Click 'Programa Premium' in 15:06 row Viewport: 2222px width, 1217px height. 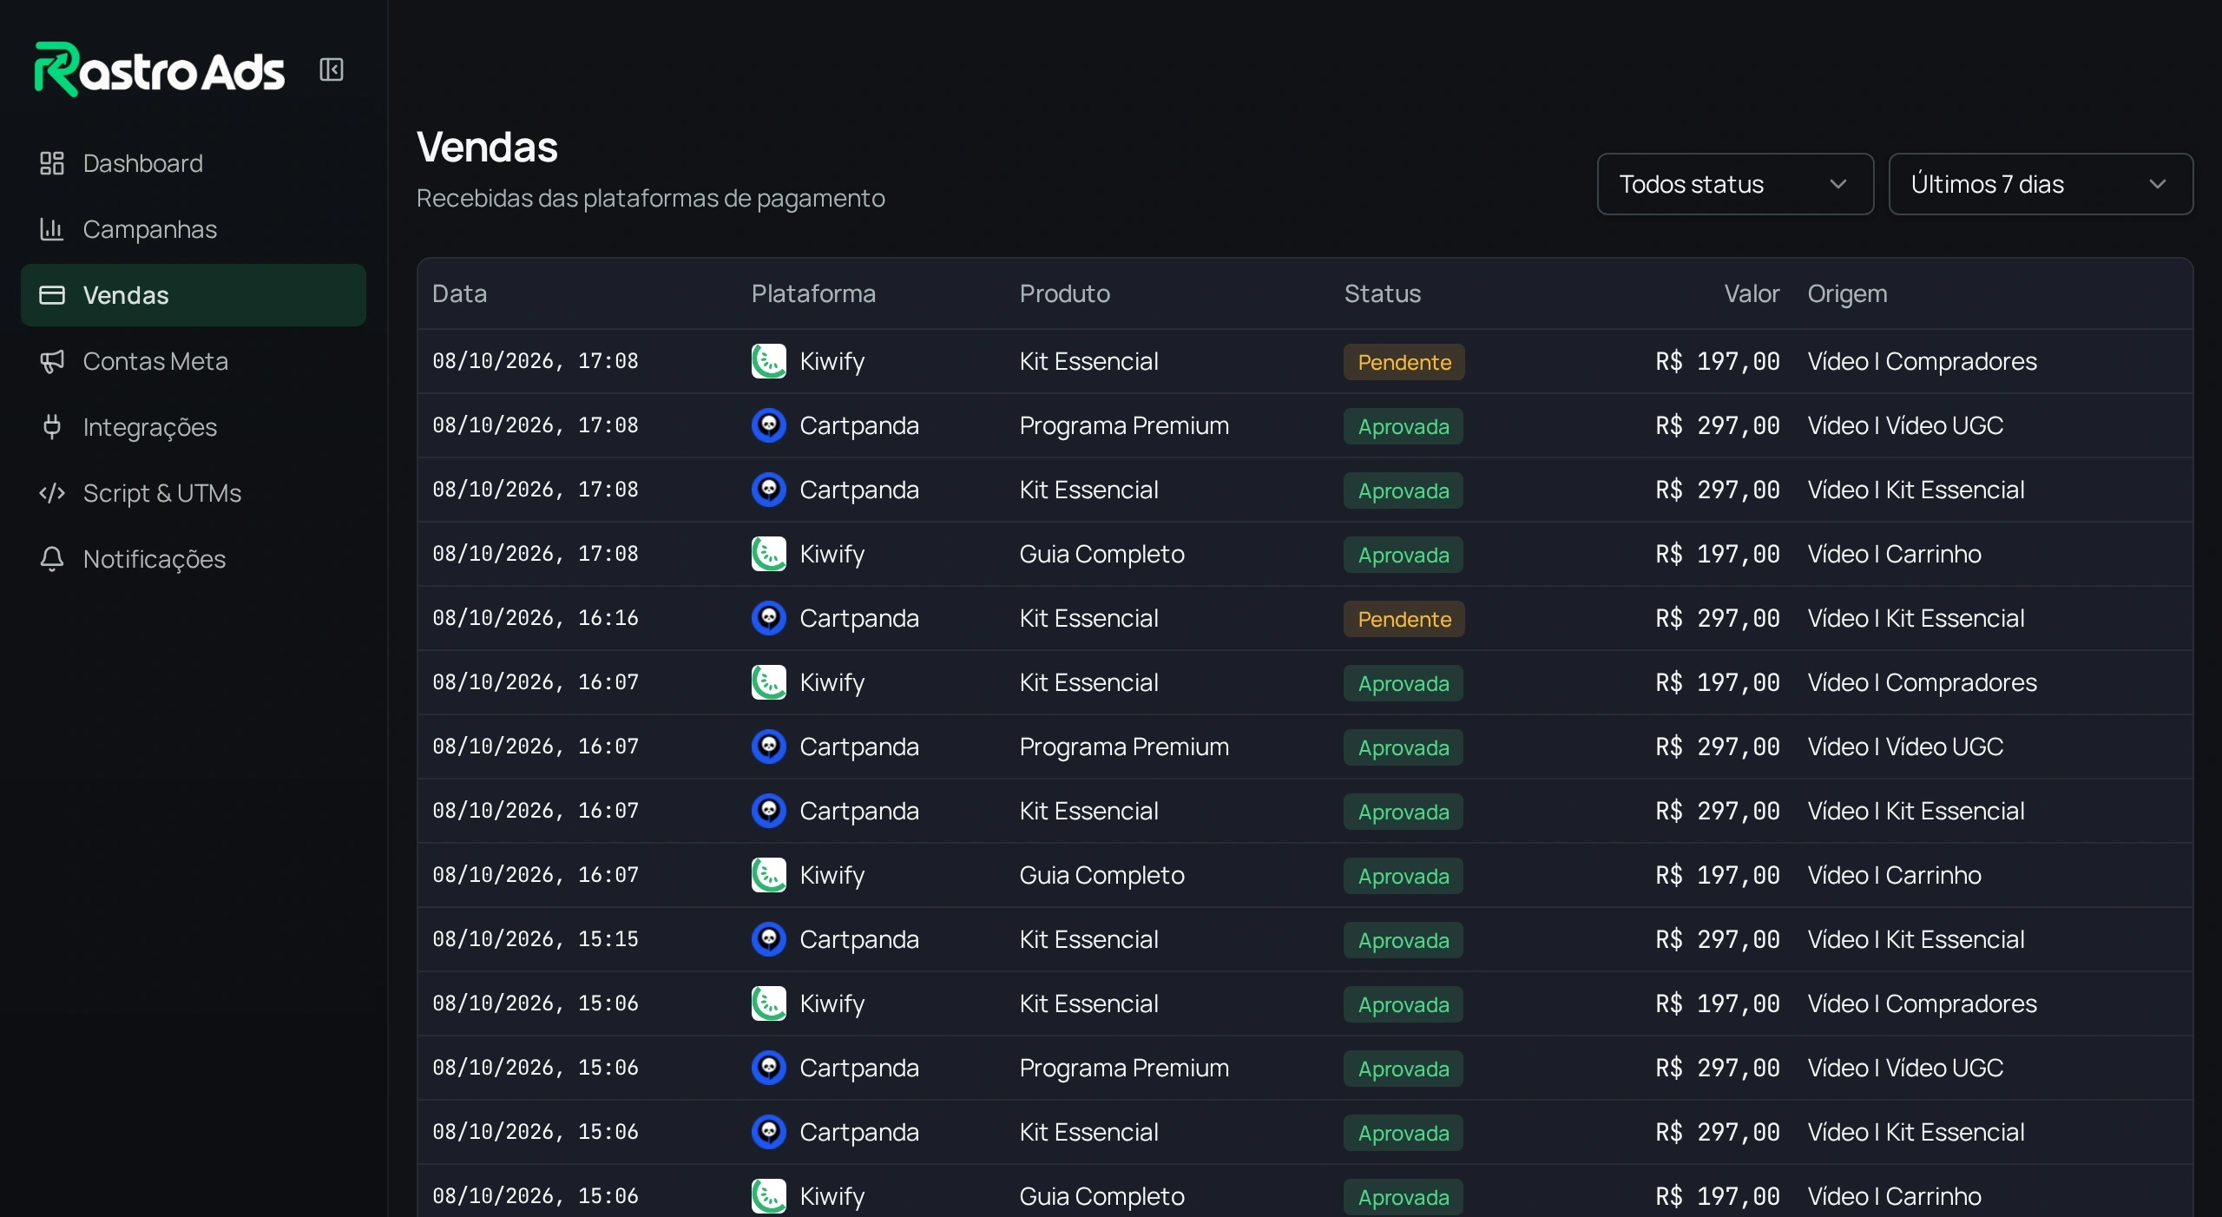1124,1068
